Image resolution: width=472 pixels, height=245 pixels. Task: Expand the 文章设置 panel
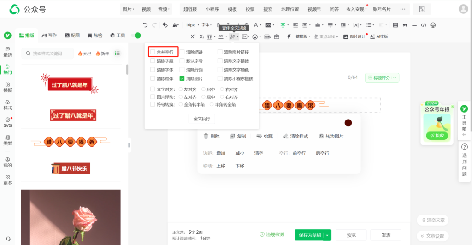pos(432,236)
